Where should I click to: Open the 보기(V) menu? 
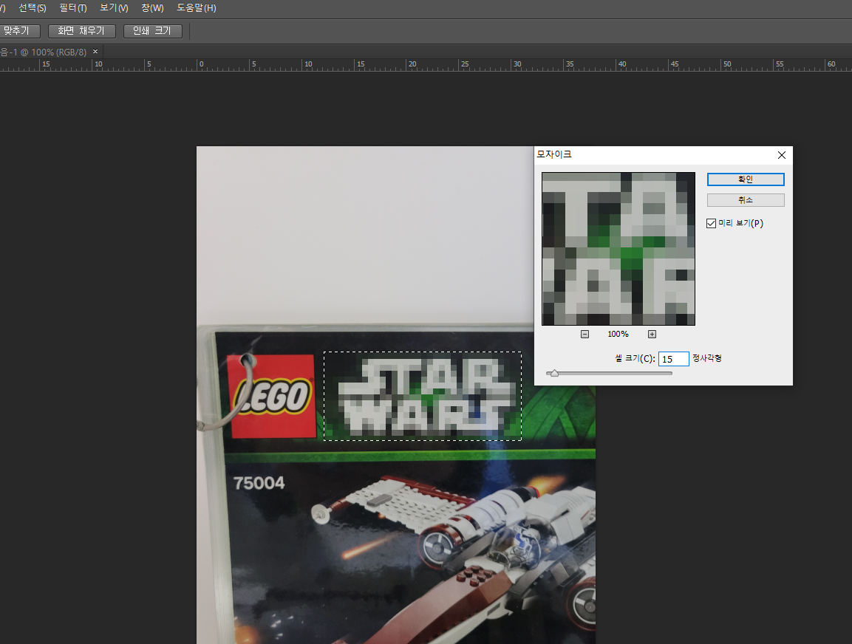(114, 8)
